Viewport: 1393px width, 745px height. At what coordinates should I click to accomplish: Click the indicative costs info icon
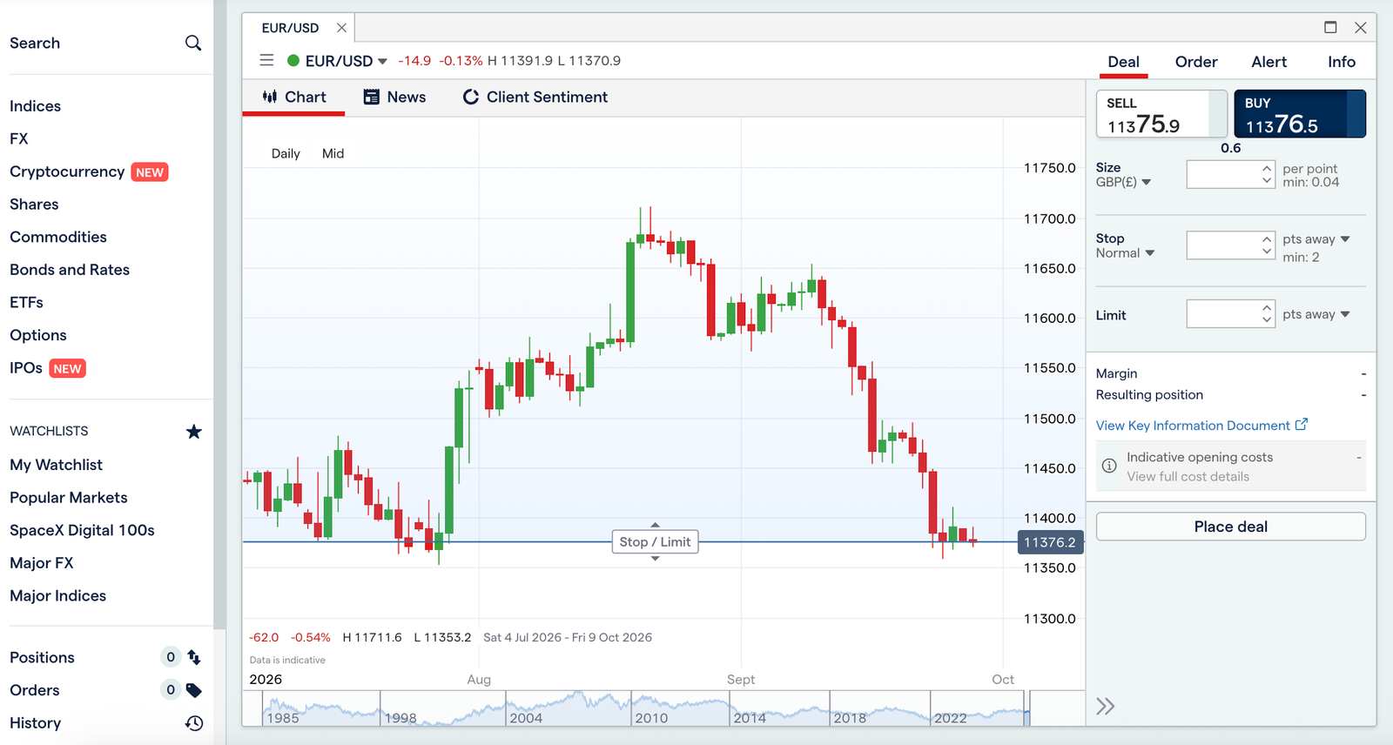[1109, 466]
